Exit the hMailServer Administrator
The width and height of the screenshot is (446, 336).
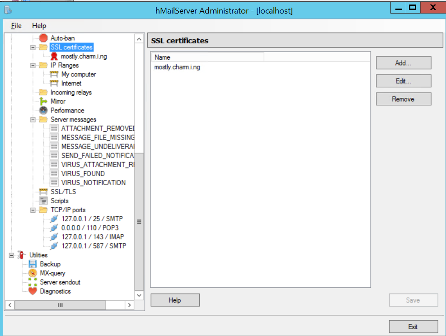pyautogui.click(x=413, y=327)
